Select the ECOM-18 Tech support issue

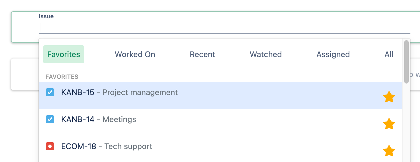click(x=220, y=149)
